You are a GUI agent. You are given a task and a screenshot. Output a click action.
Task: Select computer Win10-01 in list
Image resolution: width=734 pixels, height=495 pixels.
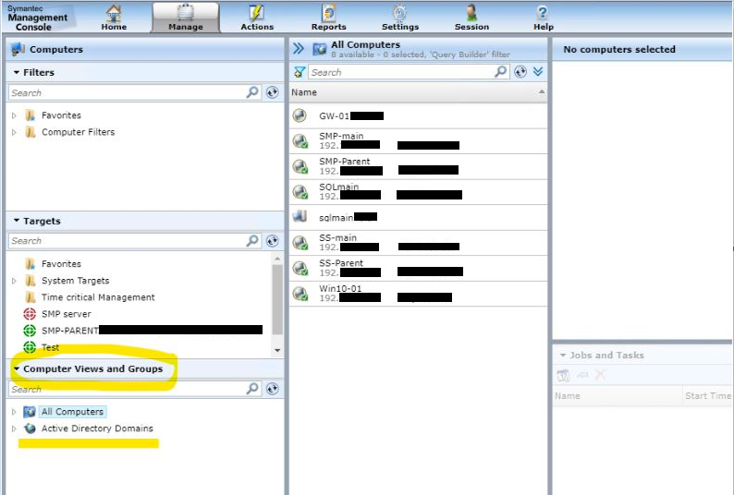(418, 294)
